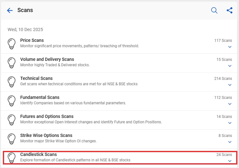Image resolution: width=239 pixels, height=168 pixels.
Task: Expand the Fundamental Scans chevron
Action: [x=230, y=104]
